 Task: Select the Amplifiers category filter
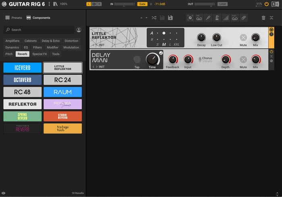(x=12, y=41)
